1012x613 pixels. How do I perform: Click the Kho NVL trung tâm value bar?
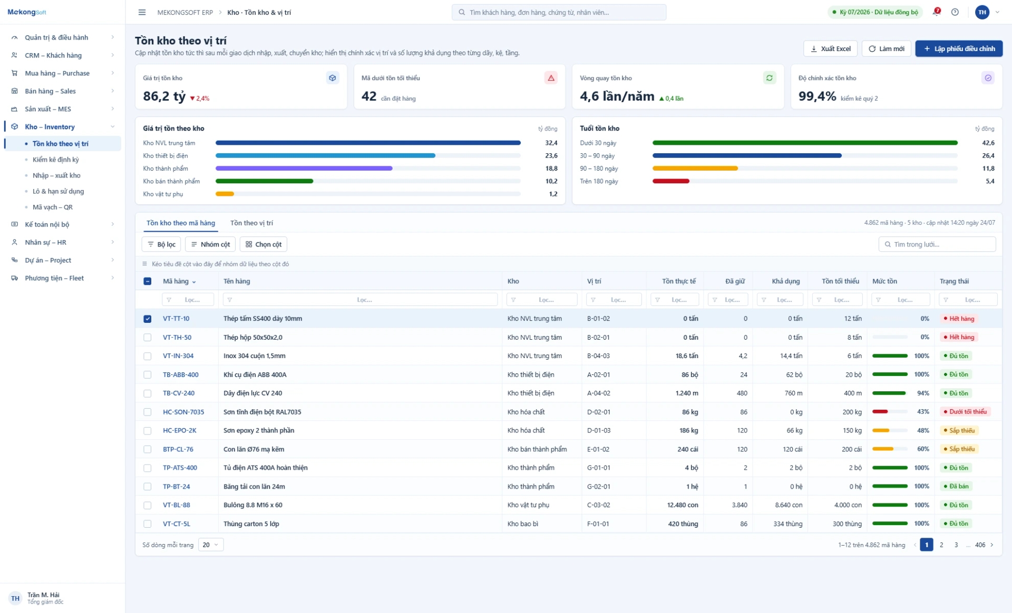(x=368, y=143)
